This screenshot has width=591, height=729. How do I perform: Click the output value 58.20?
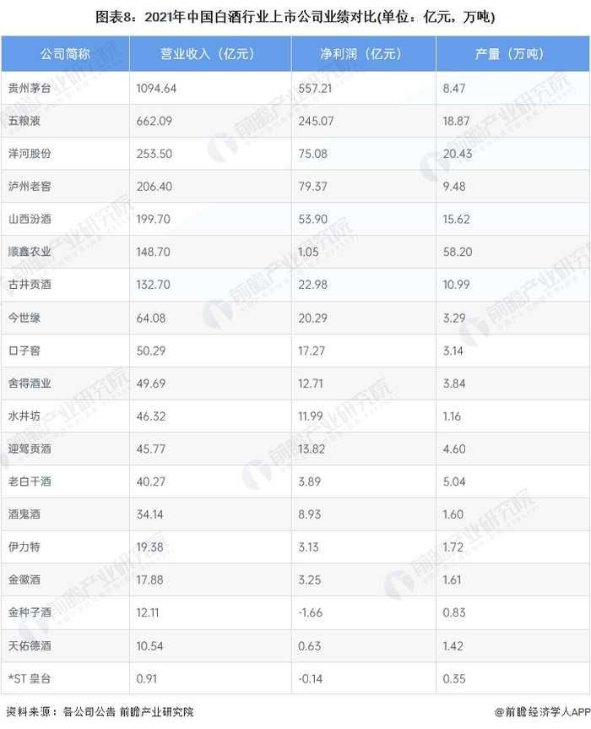pos(458,252)
